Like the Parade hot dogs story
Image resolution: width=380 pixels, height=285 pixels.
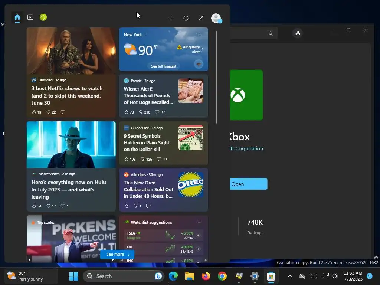point(129,112)
